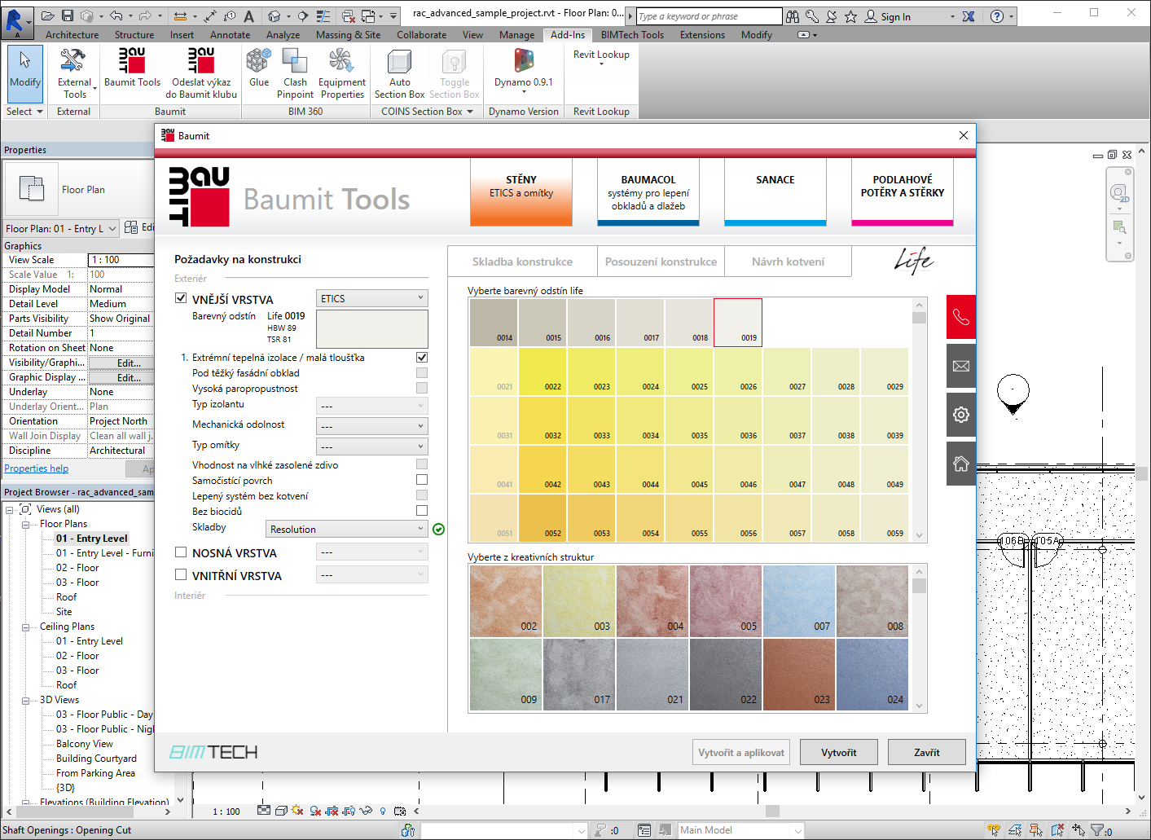Open the Massing & Site ribbon tab
The width and height of the screenshot is (1151, 840).
348,35
